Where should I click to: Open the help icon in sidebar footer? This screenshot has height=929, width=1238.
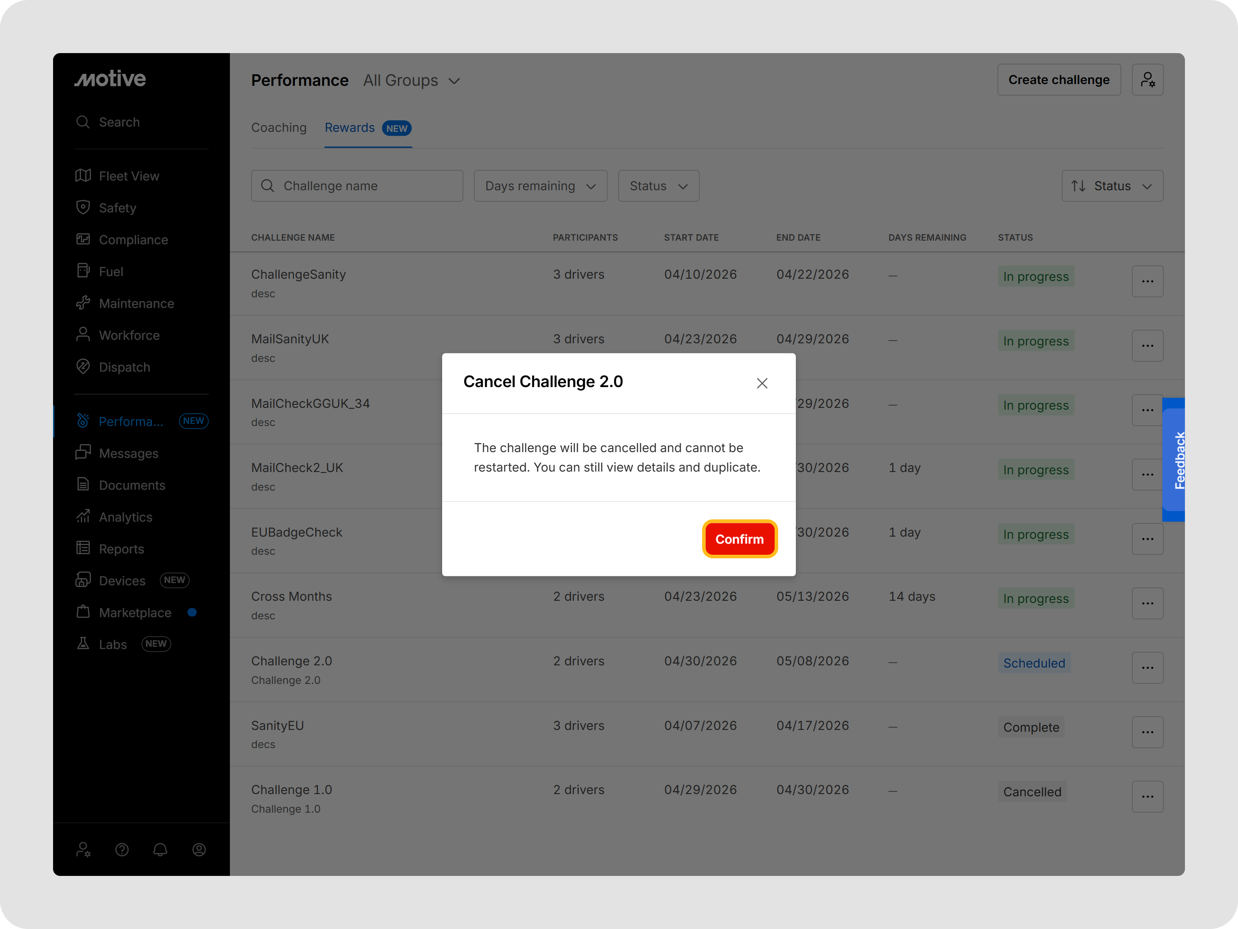tap(122, 850)
